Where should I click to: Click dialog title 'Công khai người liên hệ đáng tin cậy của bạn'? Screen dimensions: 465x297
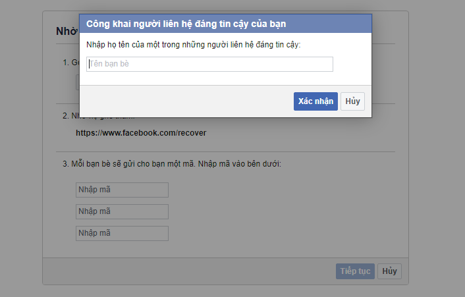[186, 24]
